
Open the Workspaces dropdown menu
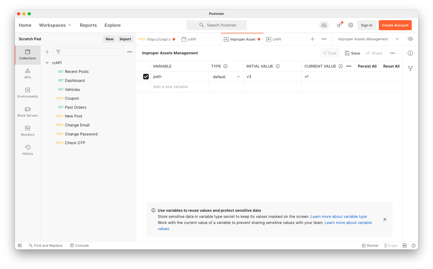coord(55,25)
